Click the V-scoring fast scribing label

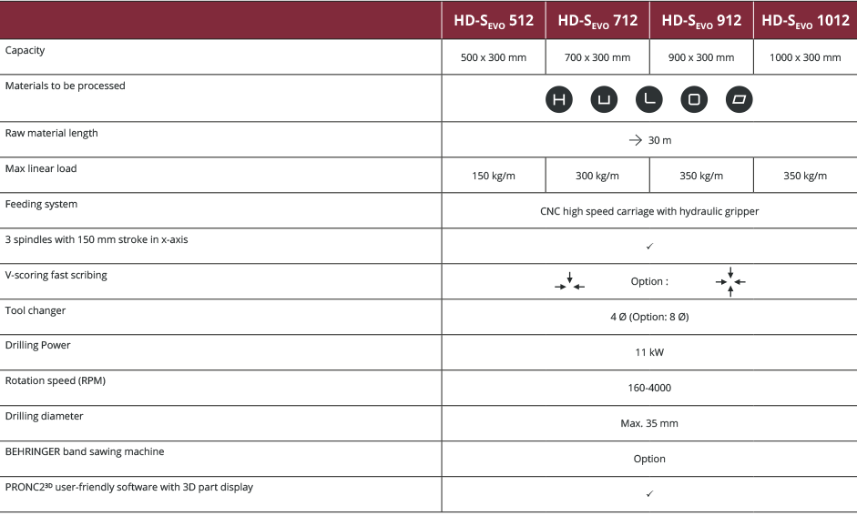(56, 275)
